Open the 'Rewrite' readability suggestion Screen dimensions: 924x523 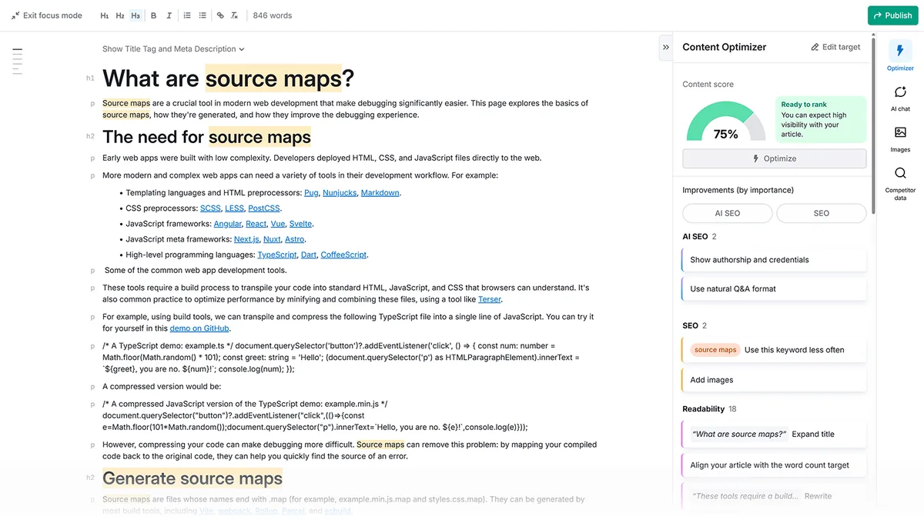pyautogui.click(x=774, y=496)
